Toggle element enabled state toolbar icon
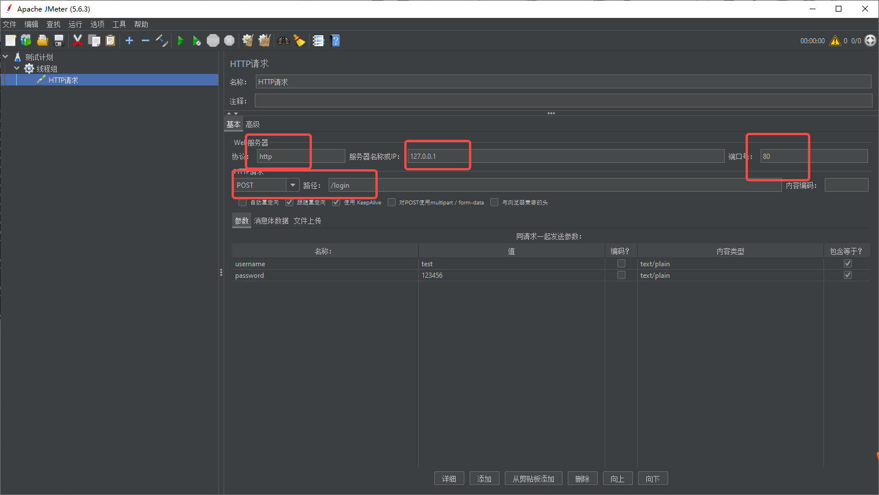Image resolution: width=879 pixels, height=495 pixels. (162, 40)
